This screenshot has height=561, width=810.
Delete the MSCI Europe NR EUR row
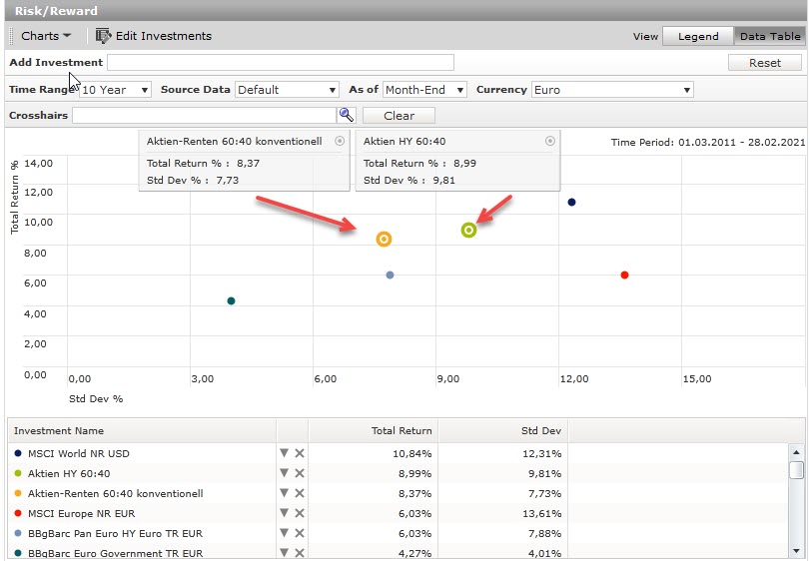[x=300, y=513]
